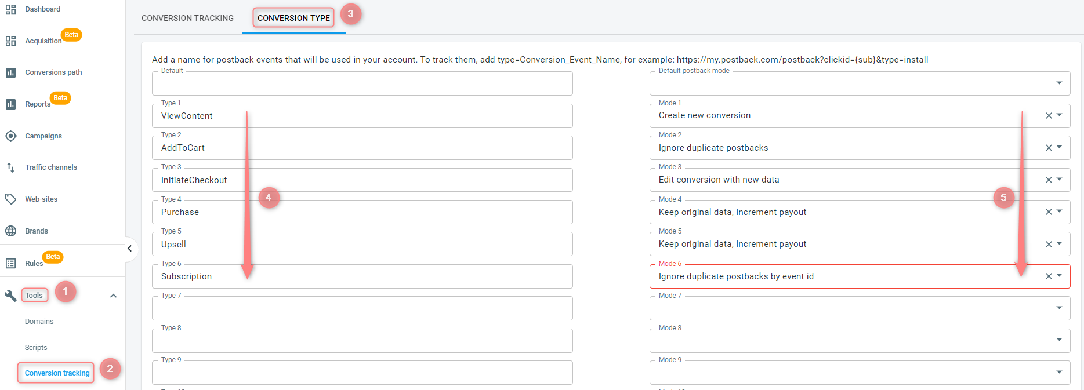Click the Tools wrench icon
1084x390 pixels.
[x=10, y=296]
